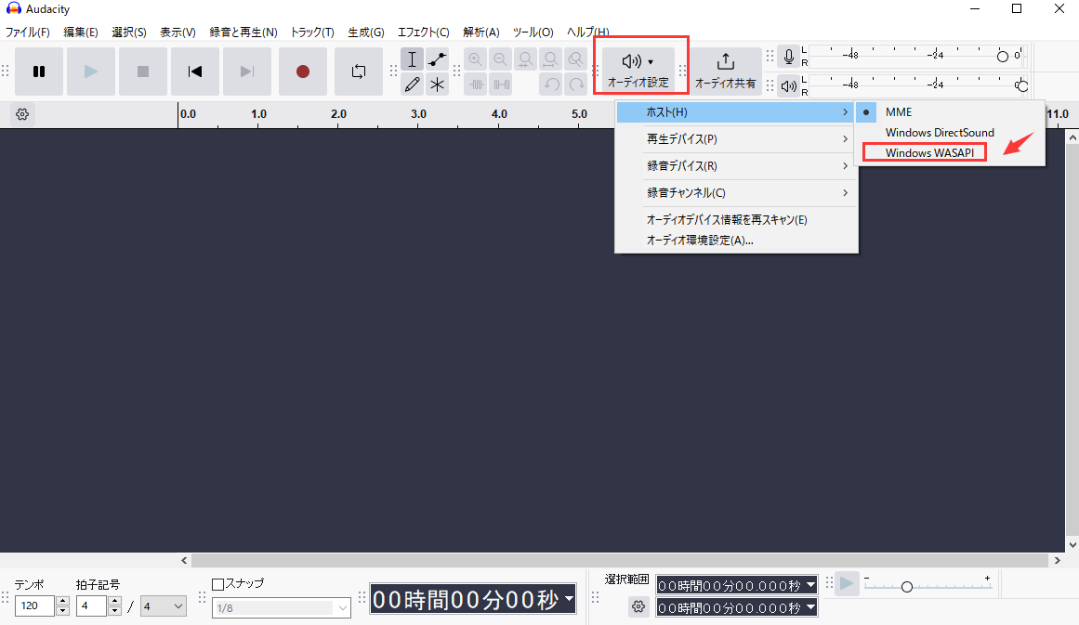The width and height of the screenshot is (1079, 625).
Task: Click the Record button
Action: point(302,71)
